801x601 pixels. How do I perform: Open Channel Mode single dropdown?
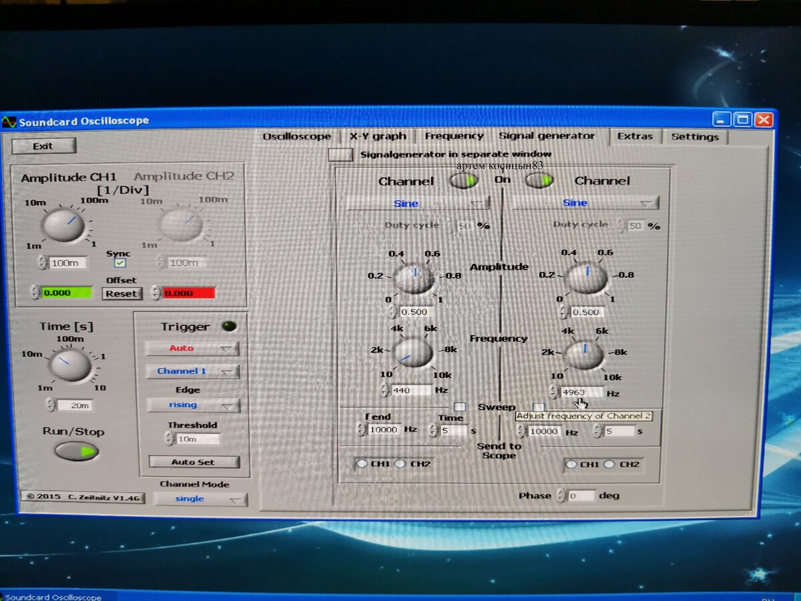(200, 499)
